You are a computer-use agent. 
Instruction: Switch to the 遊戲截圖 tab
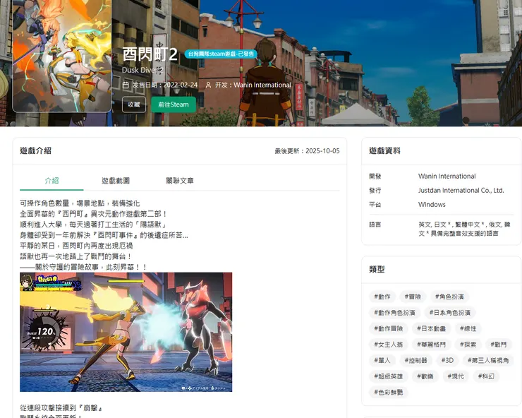pos(116,181)
